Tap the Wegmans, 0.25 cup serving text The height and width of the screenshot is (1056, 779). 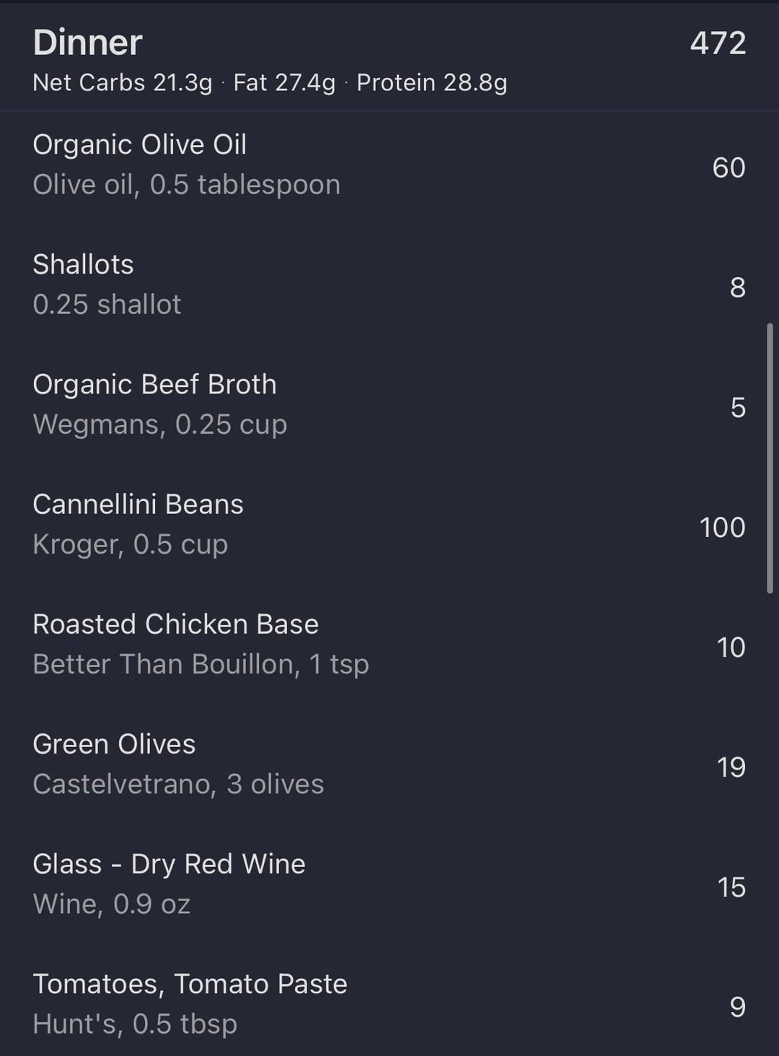(x=159, y=424)
